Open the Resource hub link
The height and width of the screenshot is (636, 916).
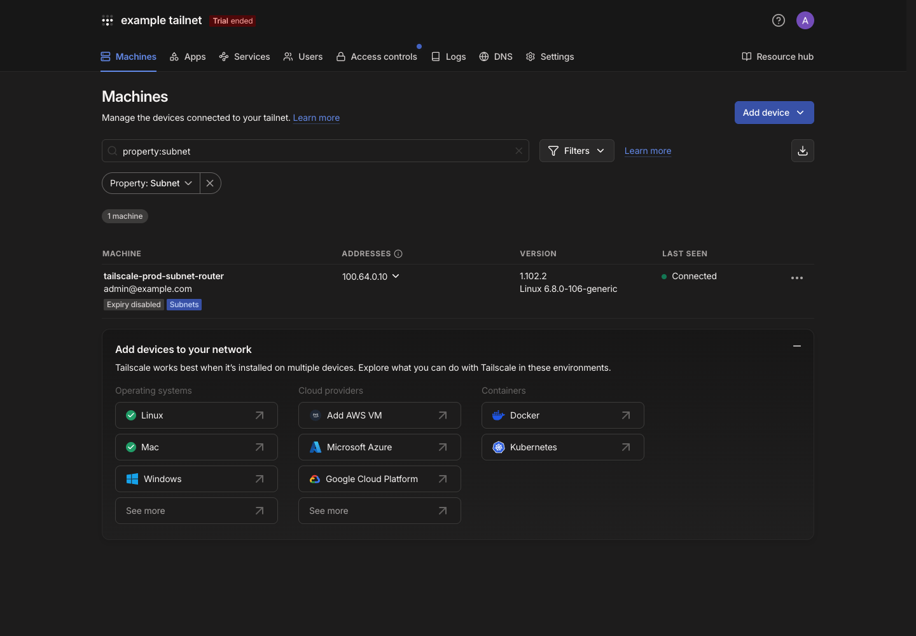click(x=777, y=57)
